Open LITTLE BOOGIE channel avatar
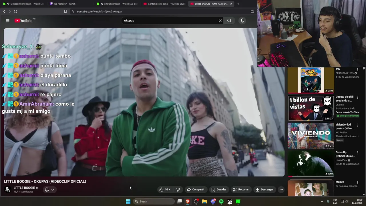Image resolution: width=366 pixels, height=206 pixels. 8,189
